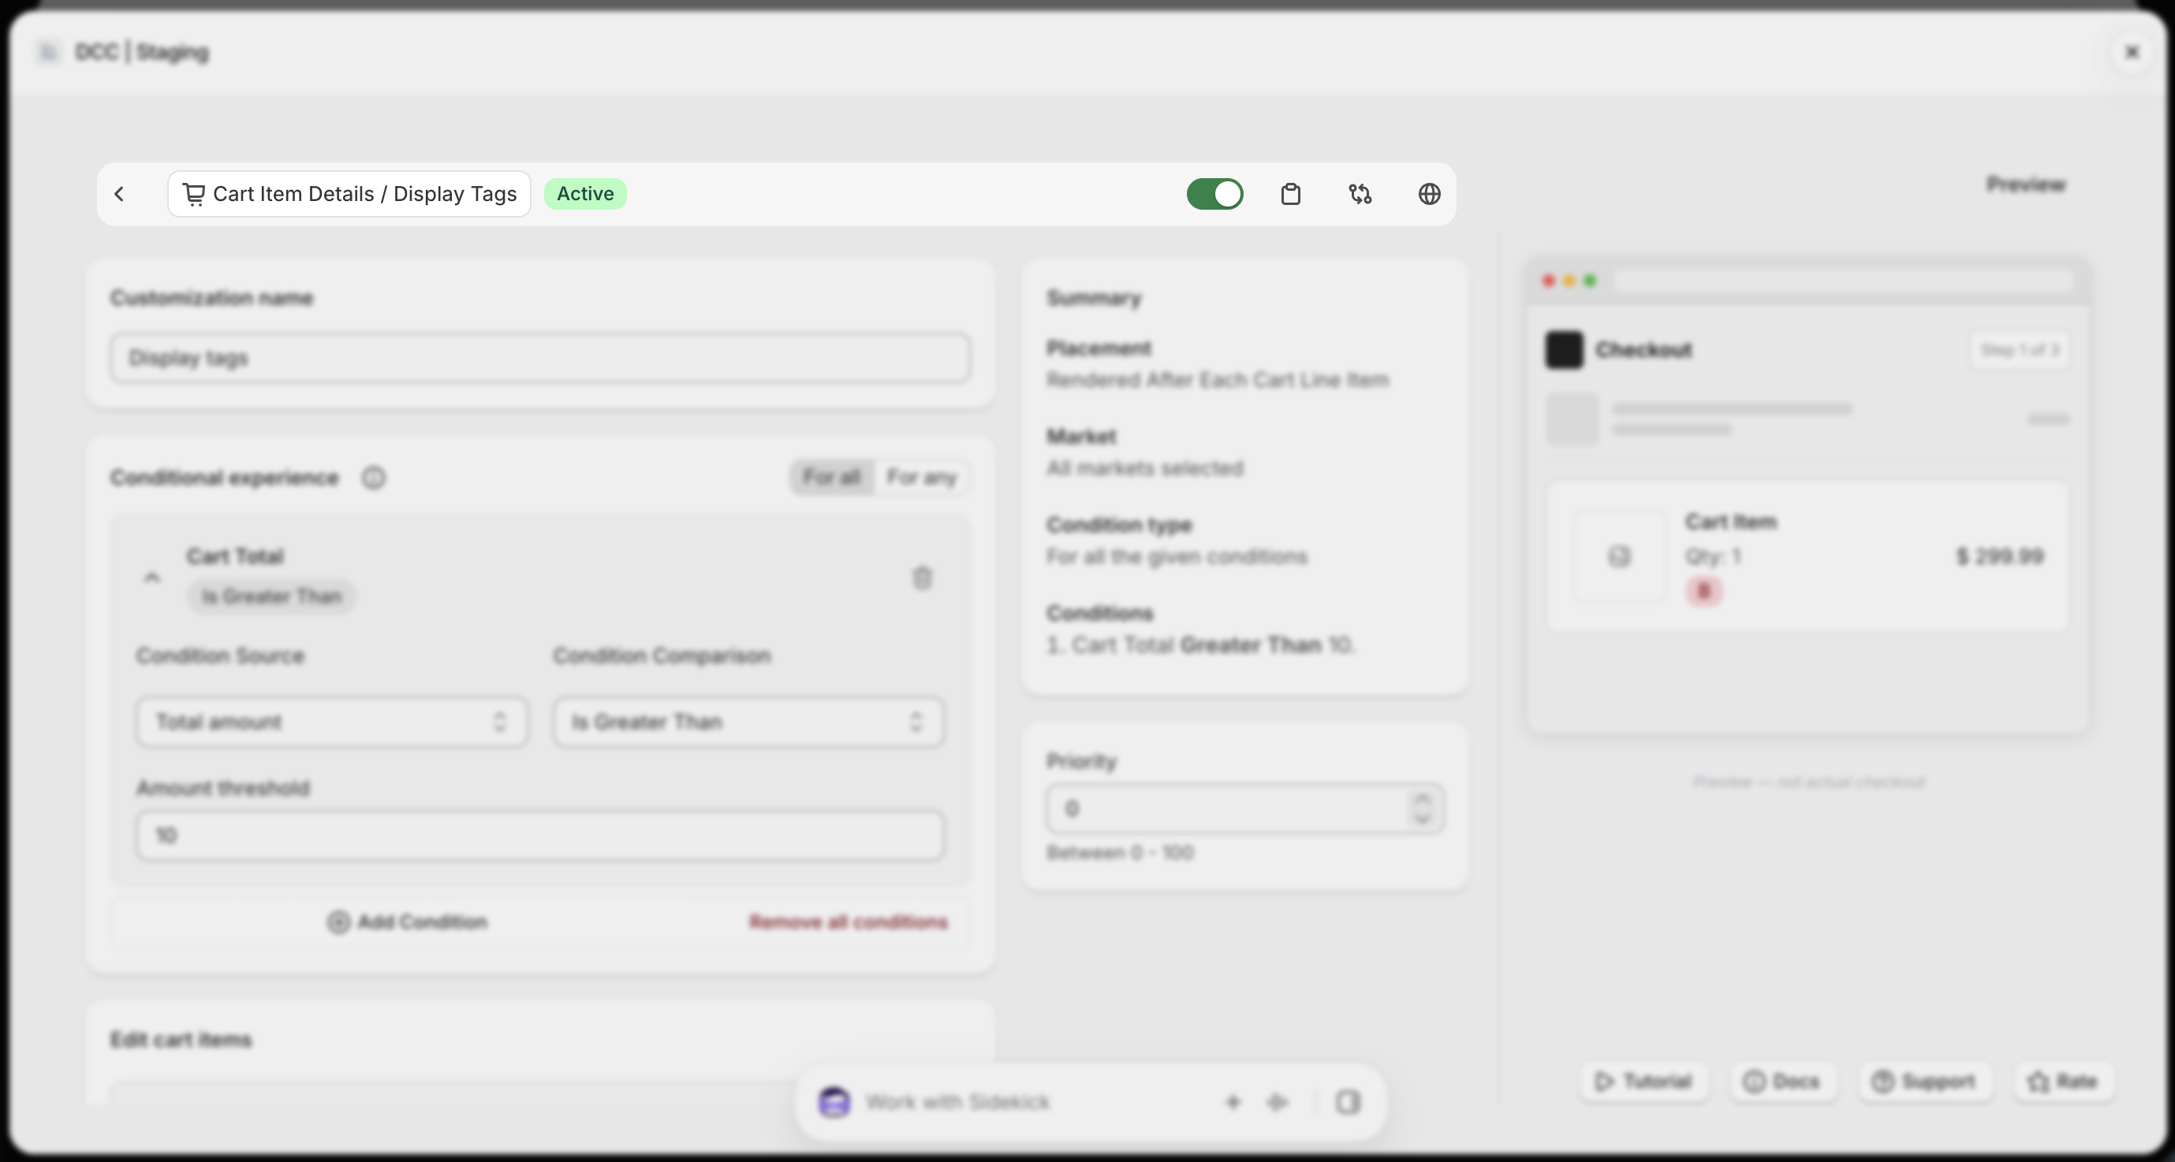Viewport: 2175px width, 1162px height.
Task: Select the For all condition mode
Action: click(x=832, y=478)
